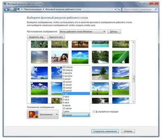Open recent pages arrow next to Forward button
162x139 pixels.
[15, 9]
